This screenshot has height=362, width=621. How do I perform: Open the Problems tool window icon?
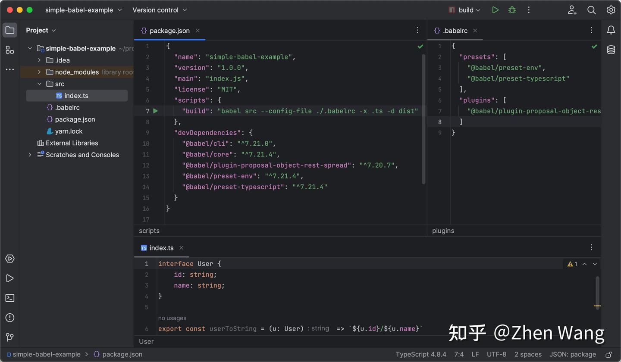[9, 318]
